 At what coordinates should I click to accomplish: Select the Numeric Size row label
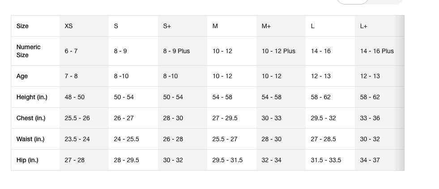pyautogui.click(x=29, y=51)
